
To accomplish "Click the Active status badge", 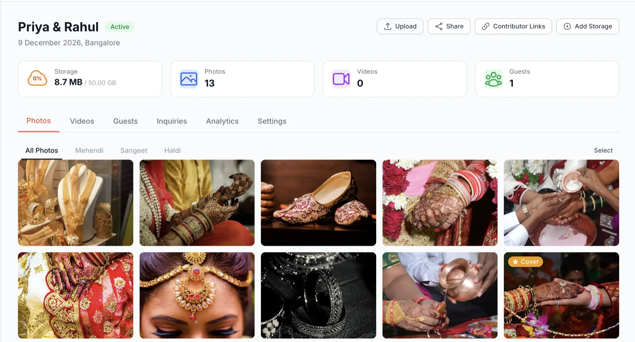I will coord(119,27).
